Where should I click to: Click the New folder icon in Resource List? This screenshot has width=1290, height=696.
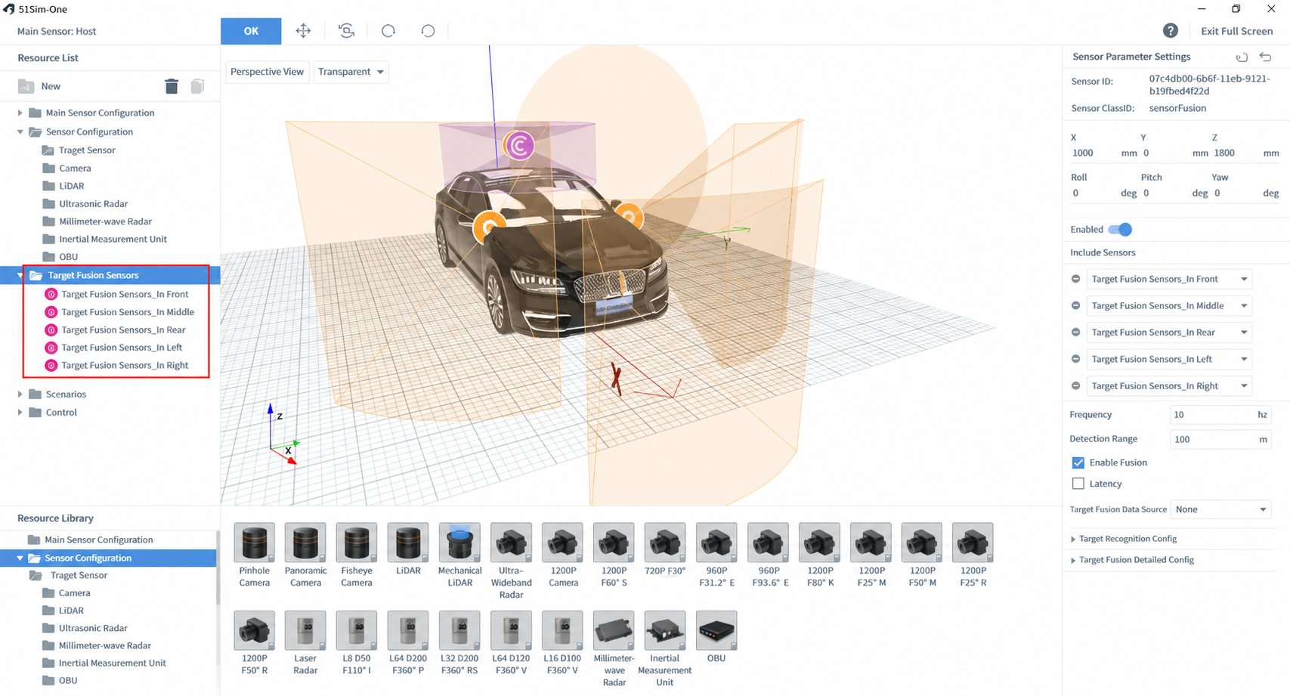coord(26,86)
